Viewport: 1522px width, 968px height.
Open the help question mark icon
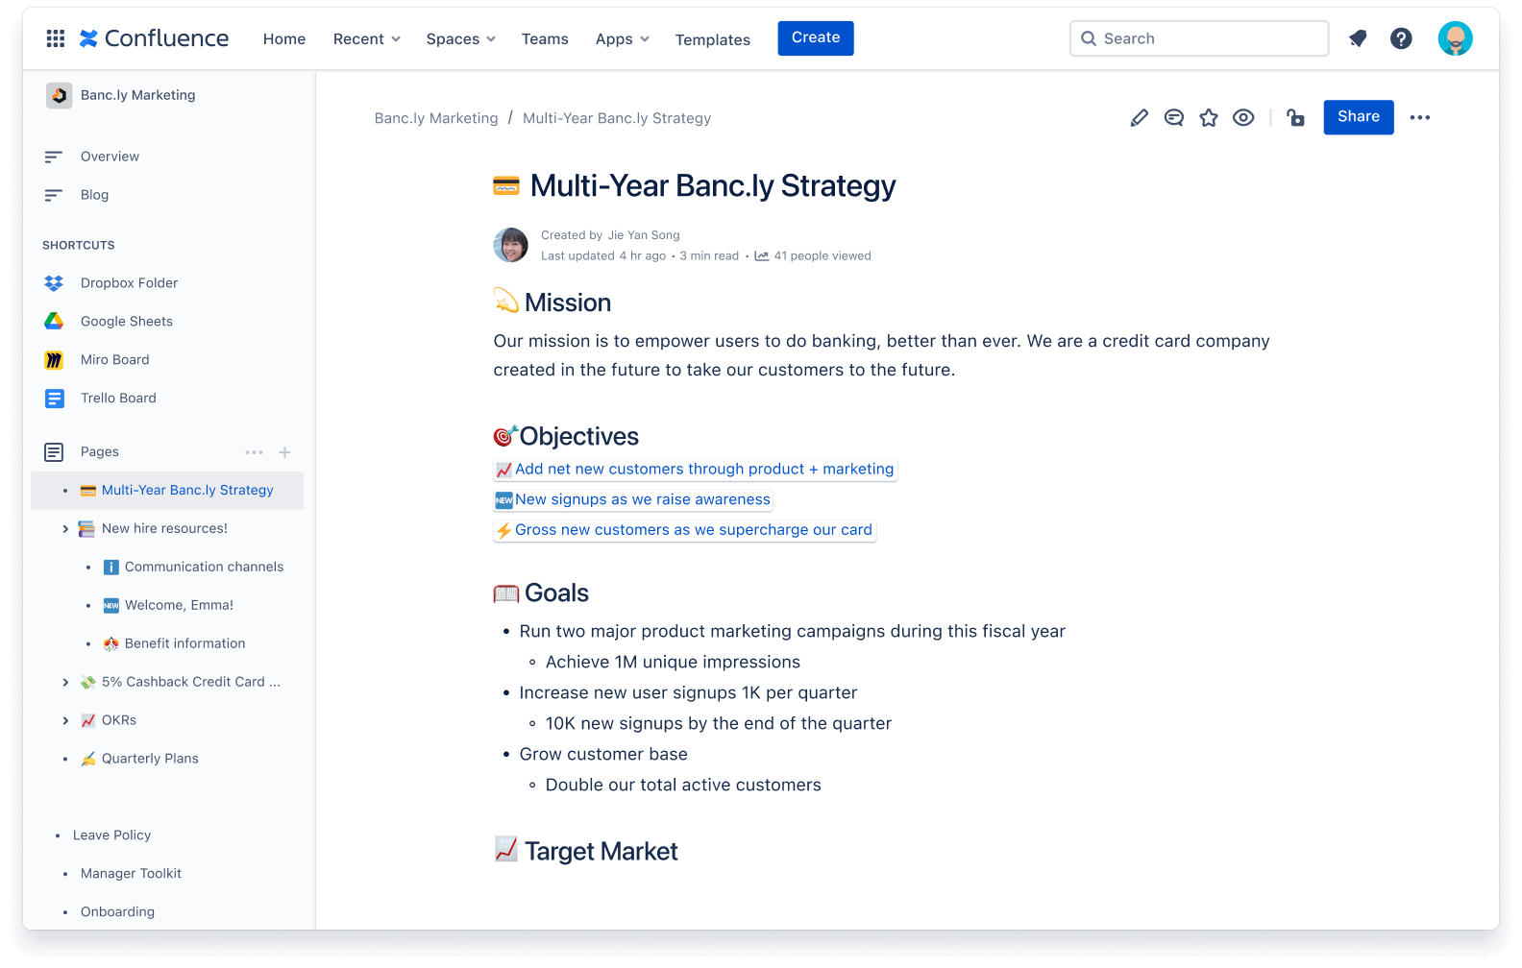[1401, 38]
